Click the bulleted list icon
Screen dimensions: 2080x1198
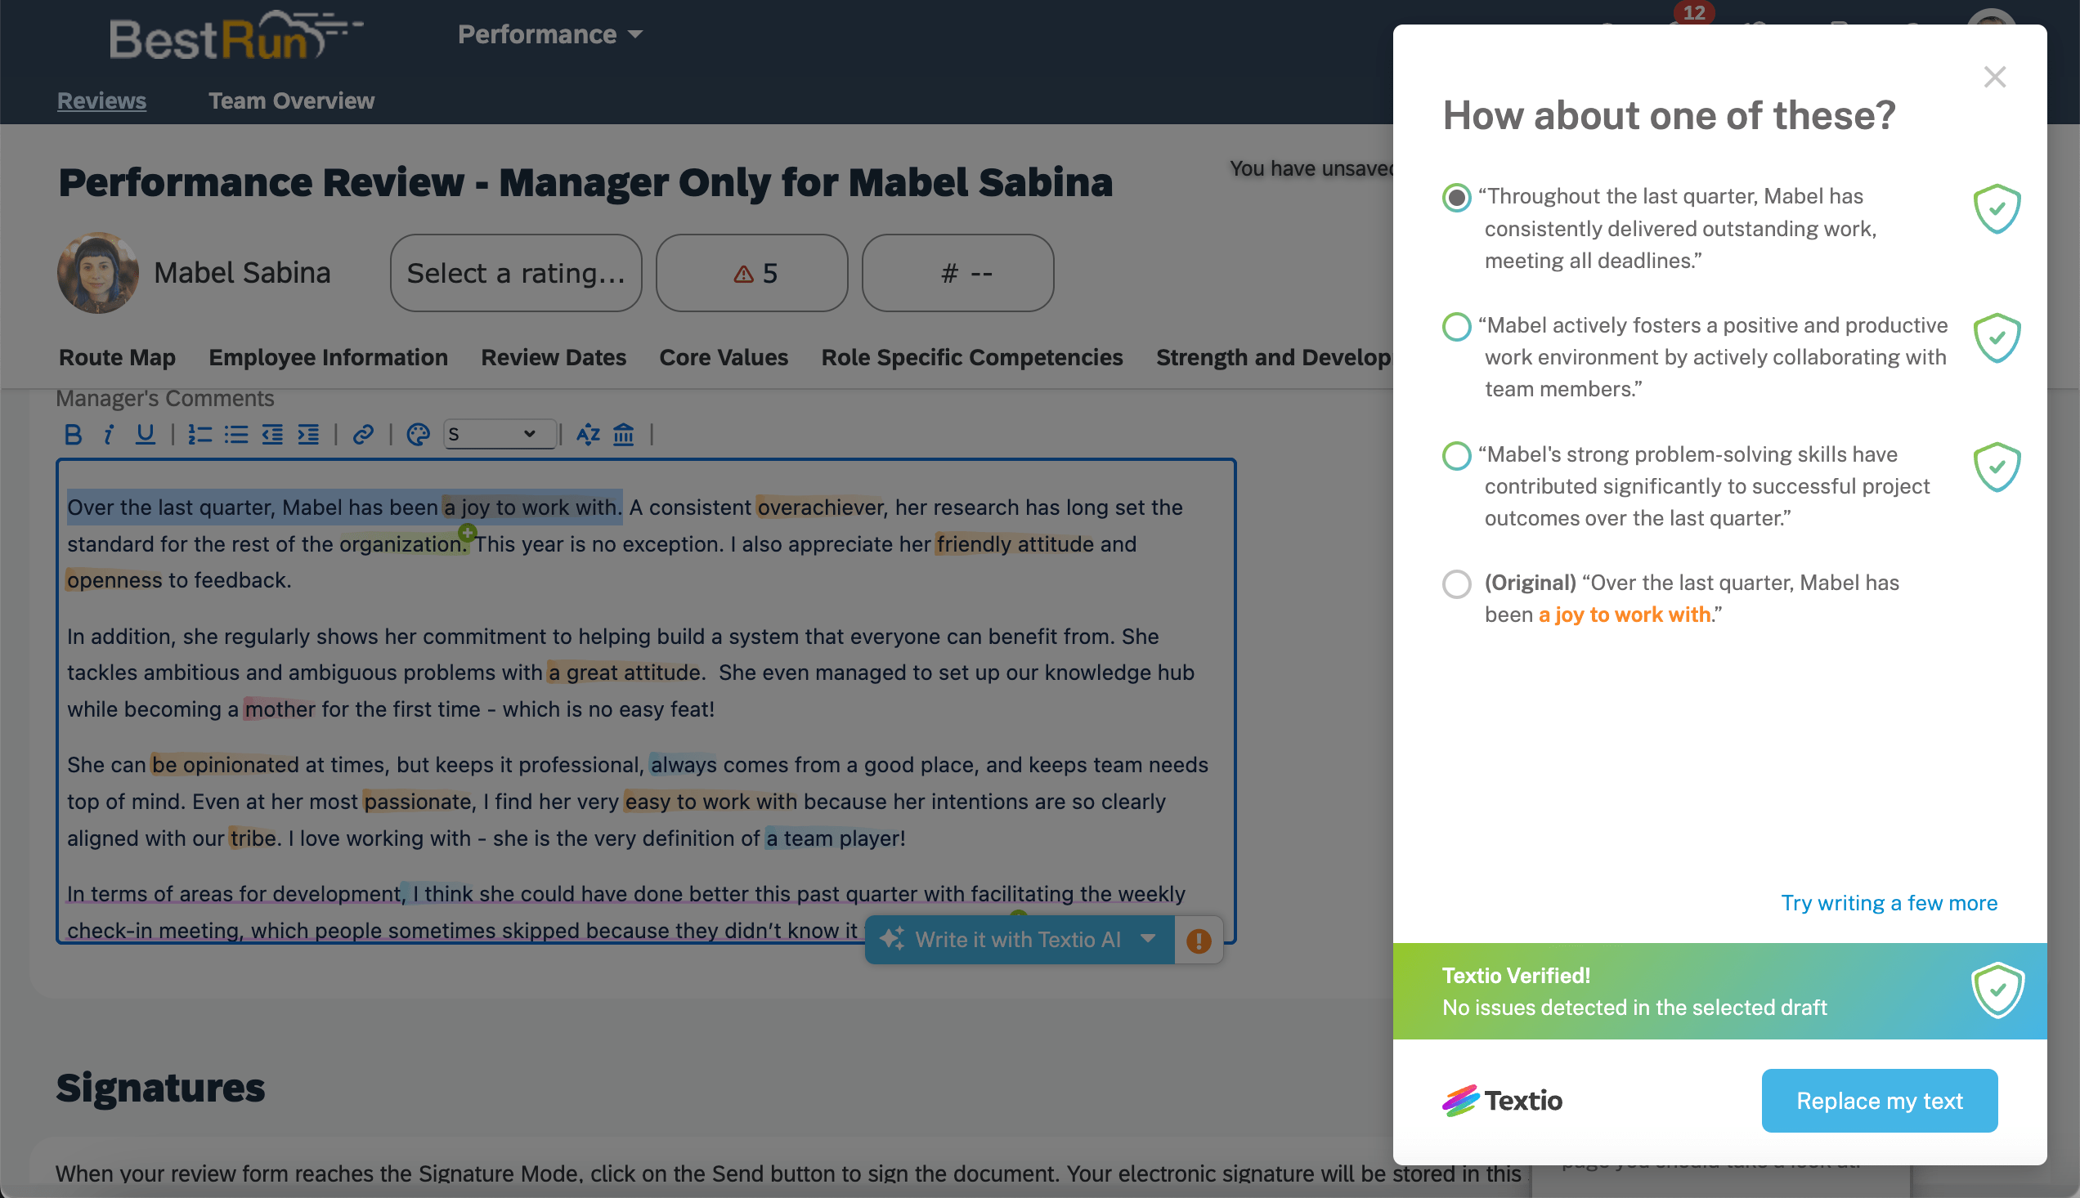click(236, 434)
